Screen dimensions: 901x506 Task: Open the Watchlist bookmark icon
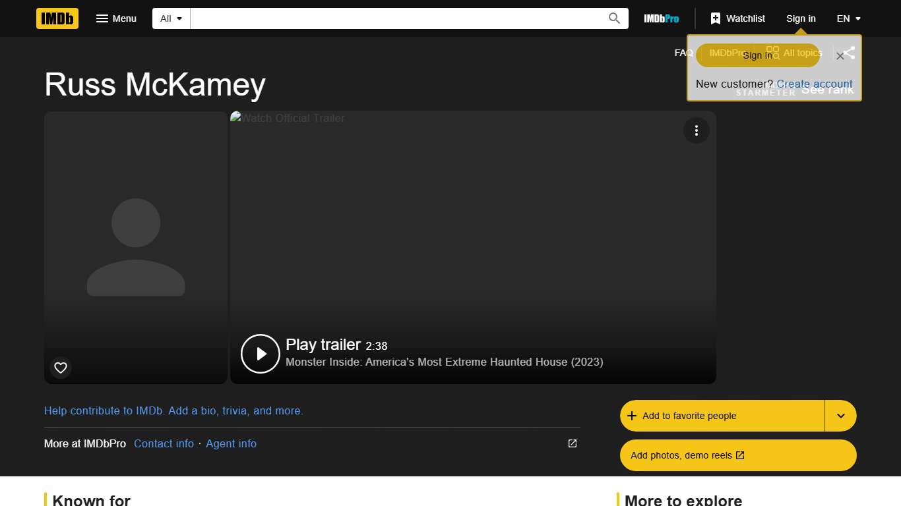point(714,18)
